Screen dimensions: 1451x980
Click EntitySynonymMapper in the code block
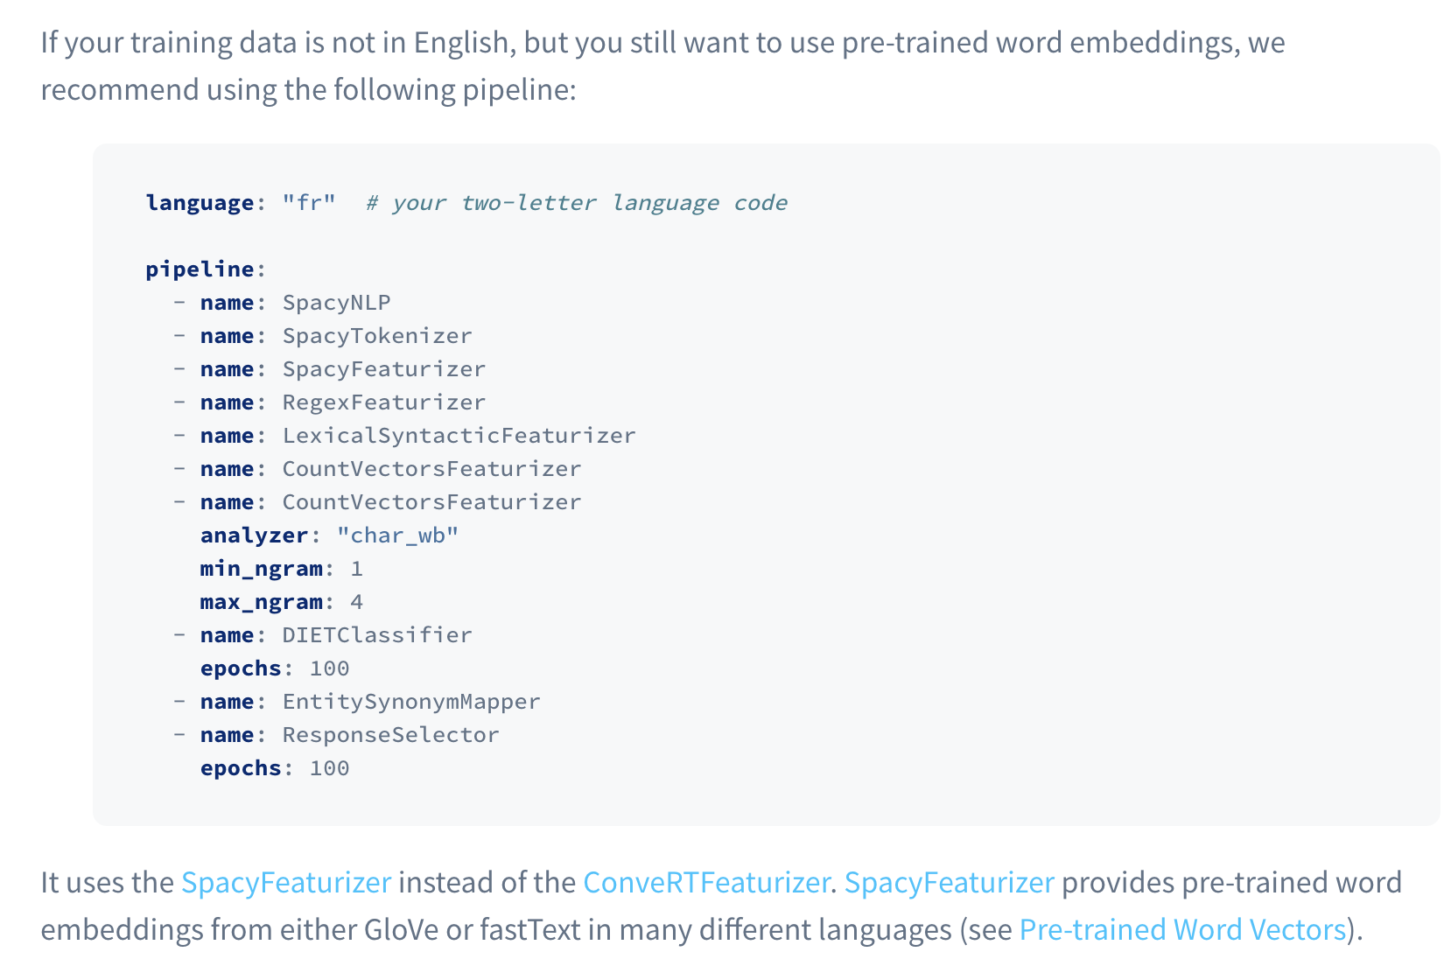point(411,702)
